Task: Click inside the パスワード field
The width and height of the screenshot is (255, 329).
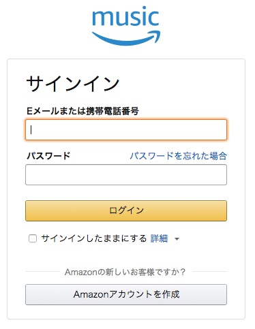Action: [x=126, y=174]
